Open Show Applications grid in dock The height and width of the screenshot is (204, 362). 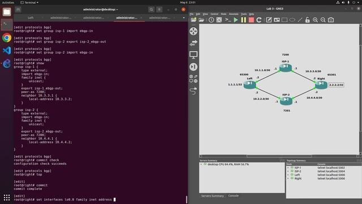[x=7, y=197]
